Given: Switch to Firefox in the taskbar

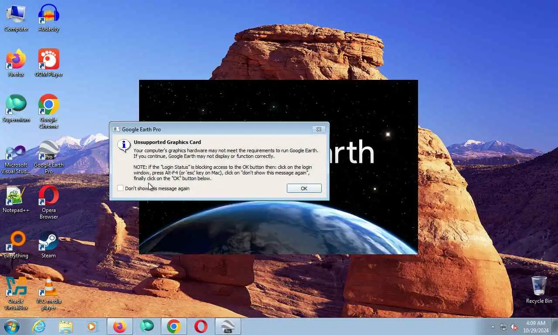Looking at the screenshot, I should click(119, 326).
